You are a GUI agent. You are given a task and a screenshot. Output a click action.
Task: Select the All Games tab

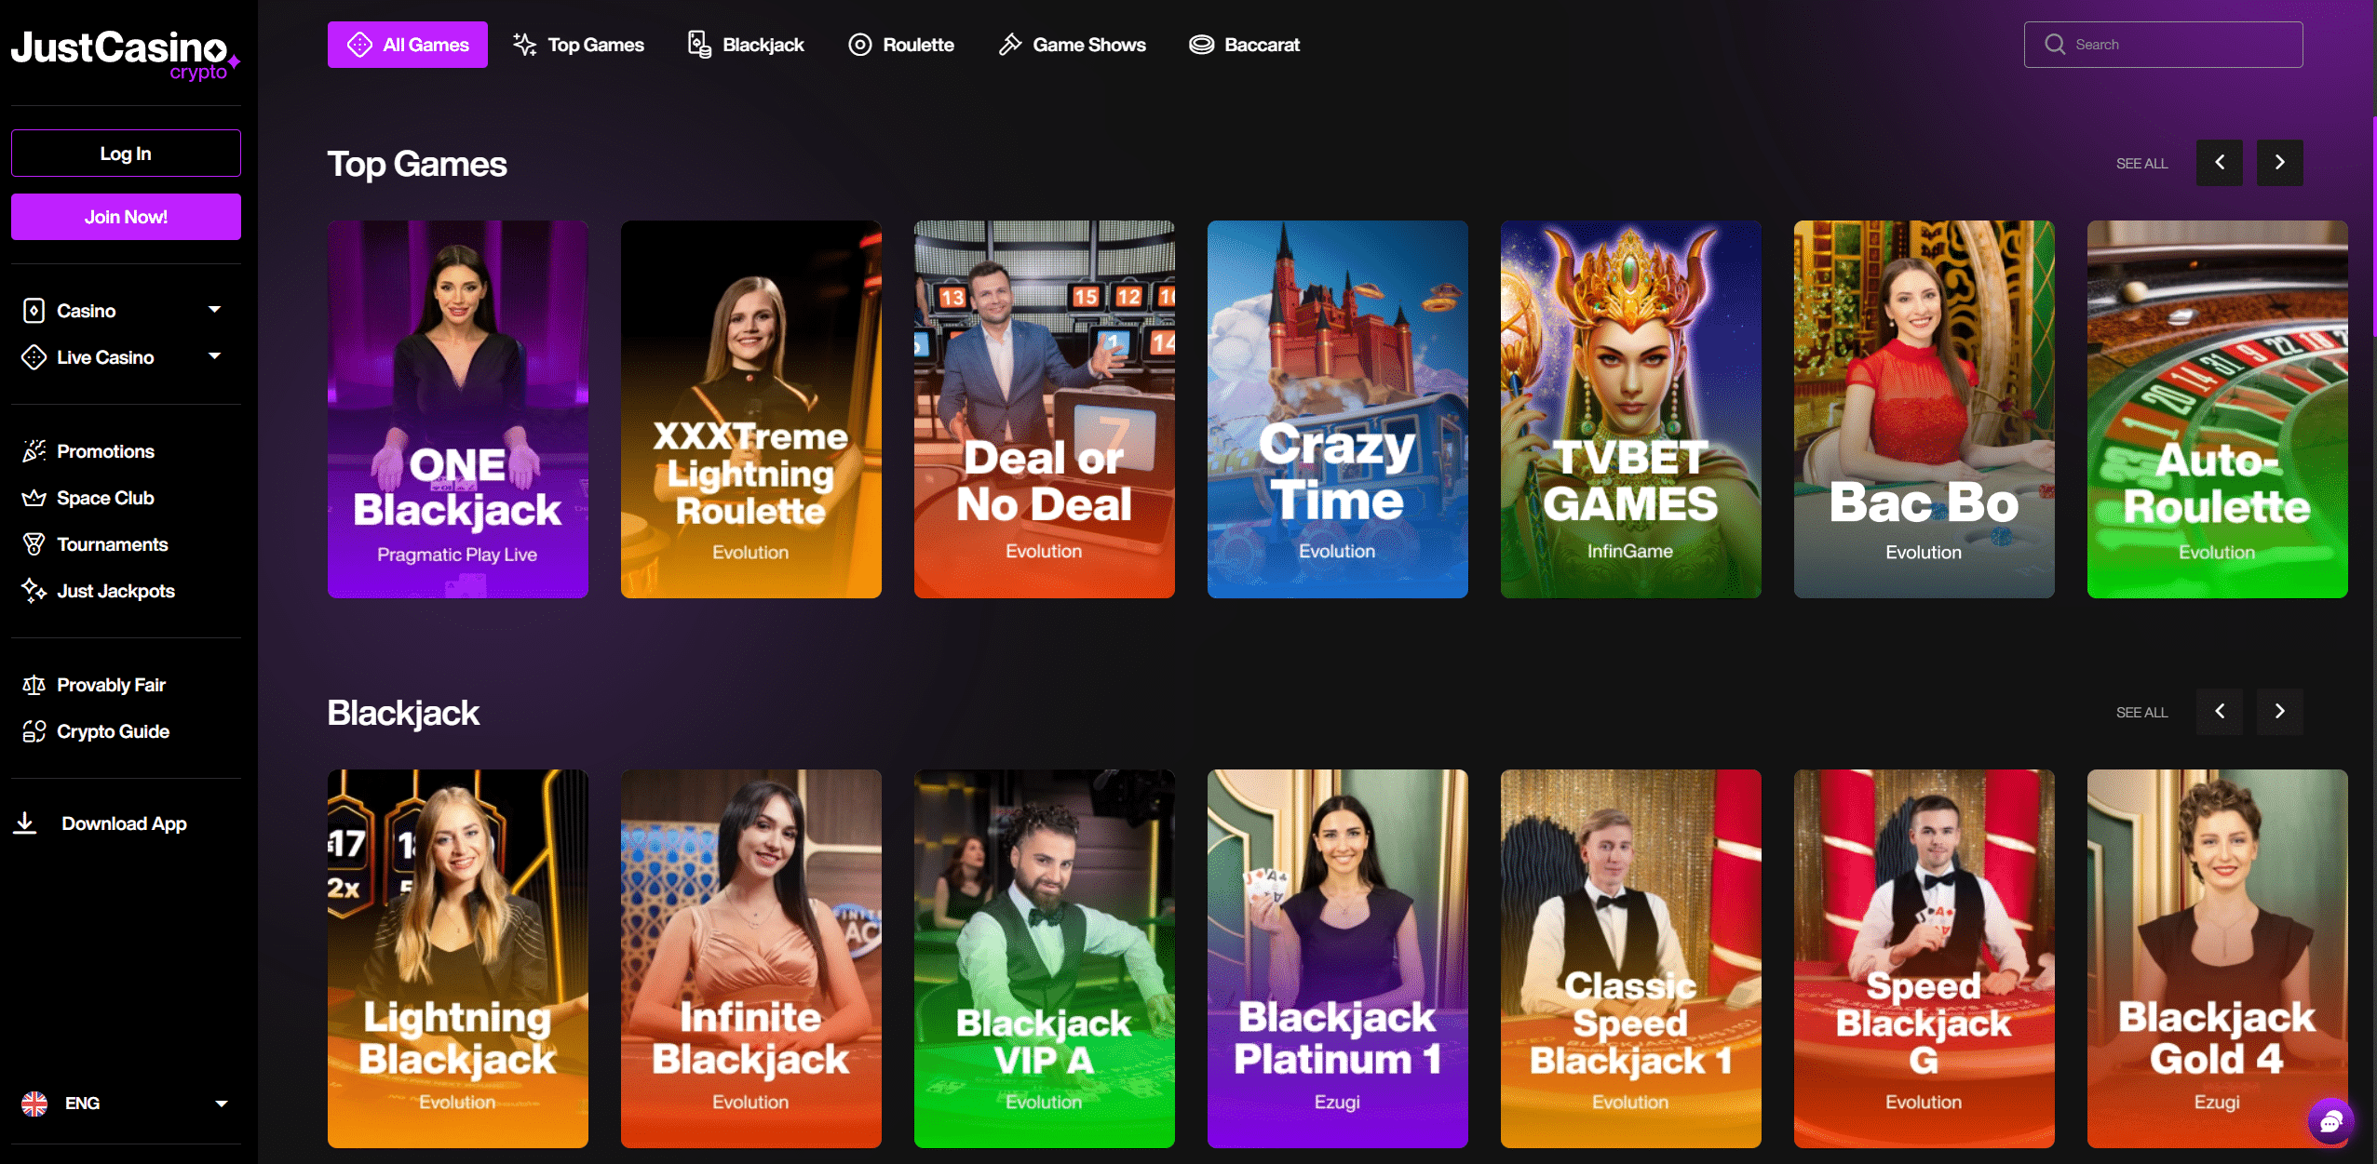click(408, 45)
